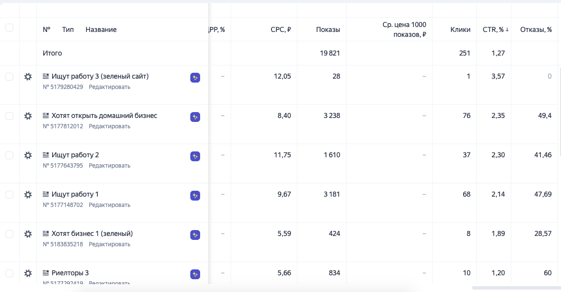Viewport: 561px width, 292px height.
Task: Click campaign type icon next to Ищут работу 2
Action: pos(46,155)
